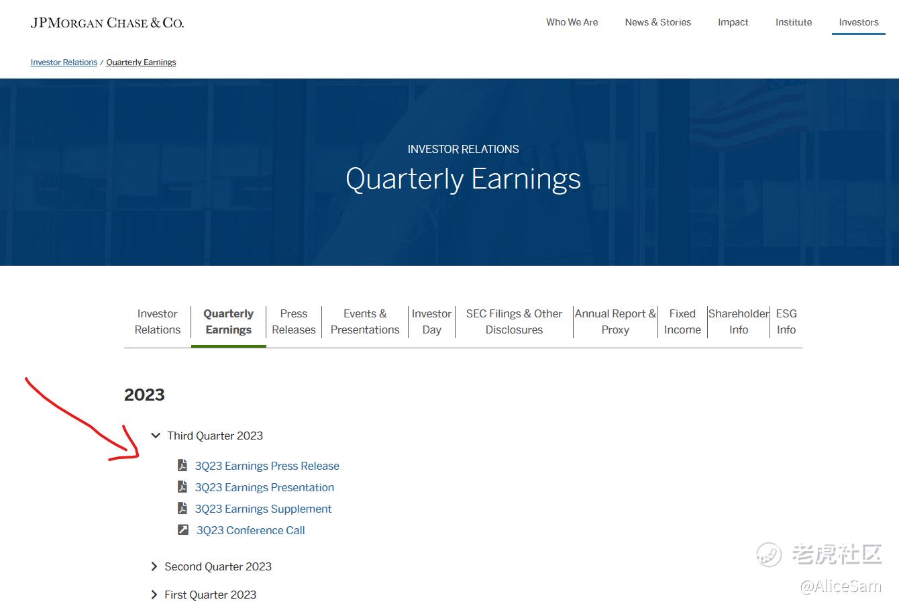
Task: Open the 3Q23 Earnings Presentation link
Action: pos(264,487)
